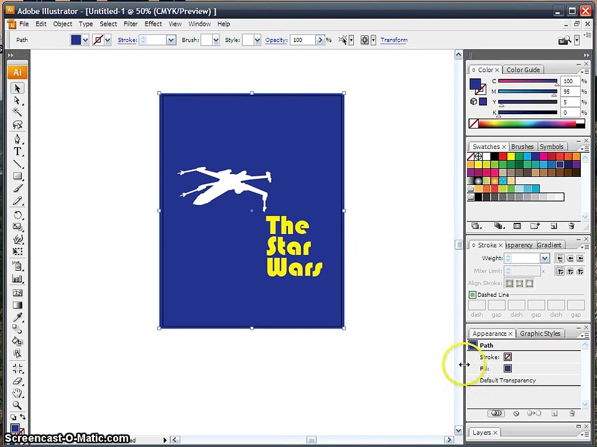Click Delete Swatch trash icon in Swatches panel

coord(571,226)
